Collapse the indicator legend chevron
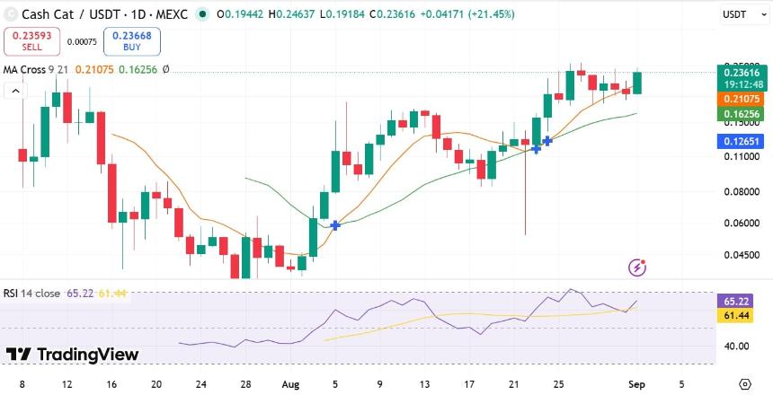 15,91
